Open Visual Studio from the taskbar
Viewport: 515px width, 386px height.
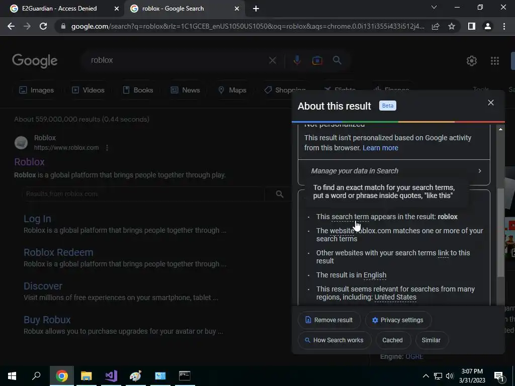click(x=111, y=376)
